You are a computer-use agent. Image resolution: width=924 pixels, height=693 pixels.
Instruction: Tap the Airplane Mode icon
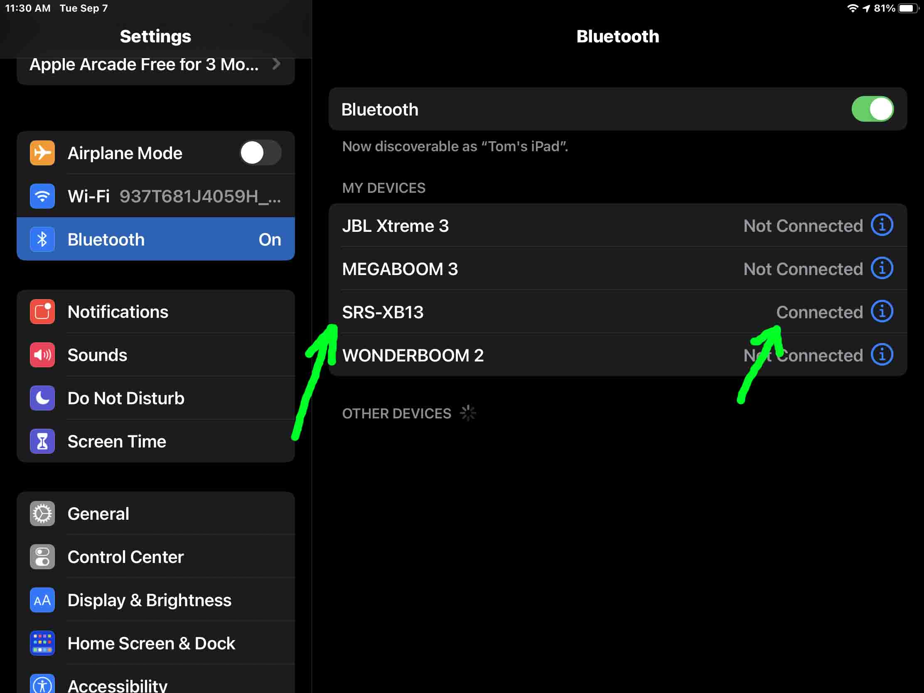tap(42, 153)
